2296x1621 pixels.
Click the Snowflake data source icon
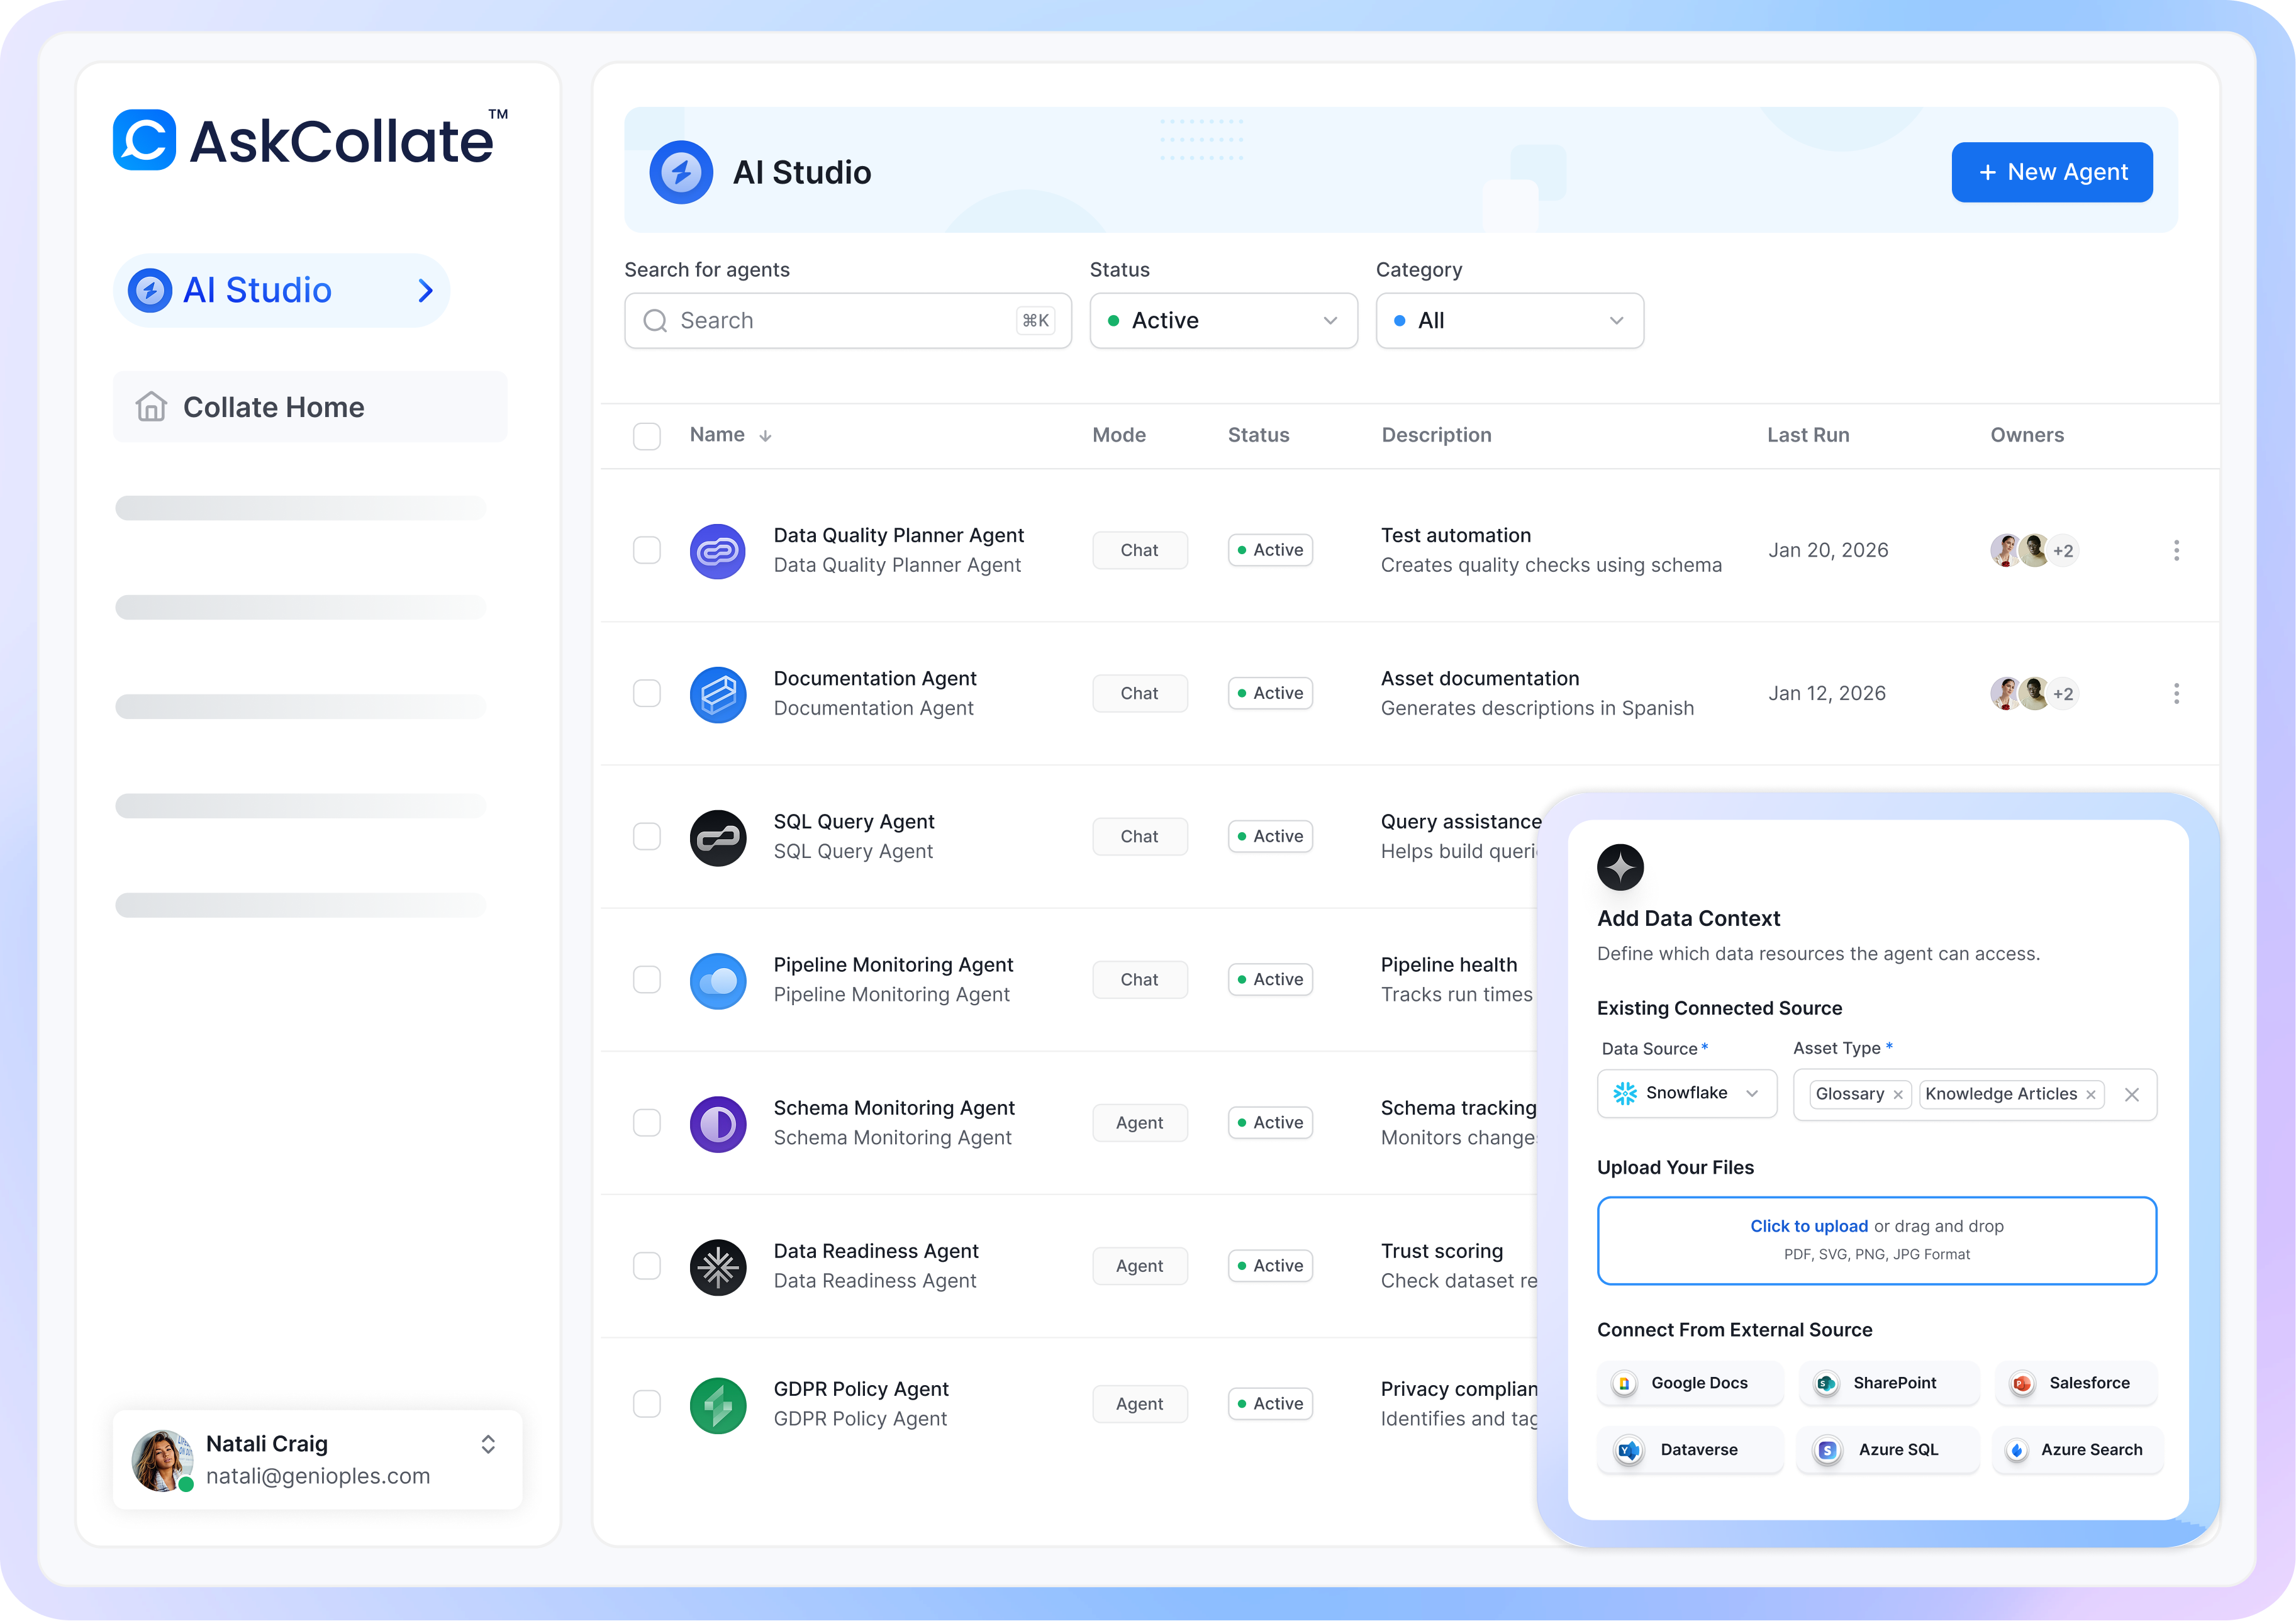pyautogui.click(x=1628, y=1093)
